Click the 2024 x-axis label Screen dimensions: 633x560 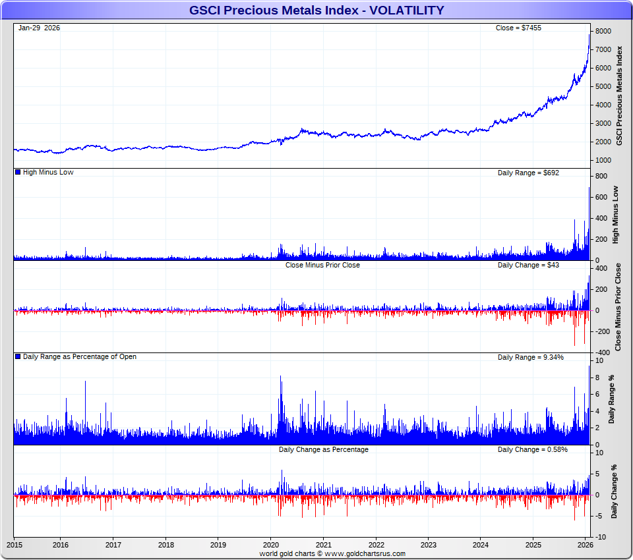pos(481,545)
